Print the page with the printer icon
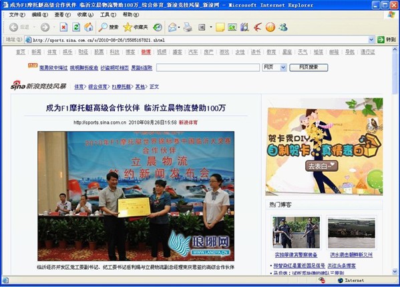 [x=188, y=27]
